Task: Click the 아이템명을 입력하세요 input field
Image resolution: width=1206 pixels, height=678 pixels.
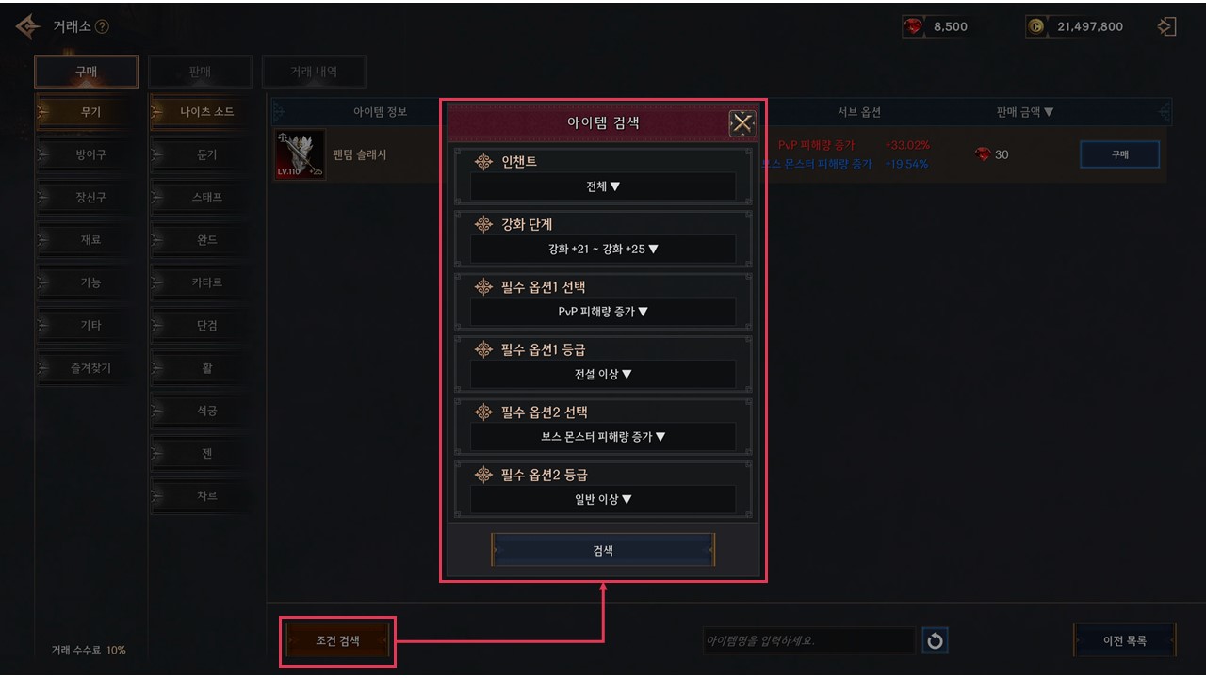Action: point(809,641)
